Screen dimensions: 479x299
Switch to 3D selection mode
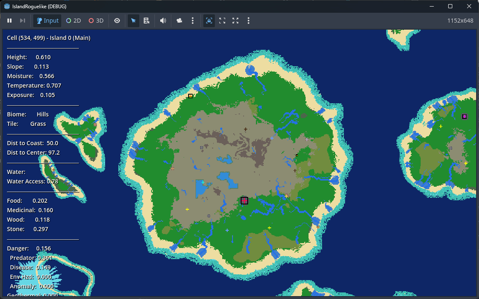96,21
